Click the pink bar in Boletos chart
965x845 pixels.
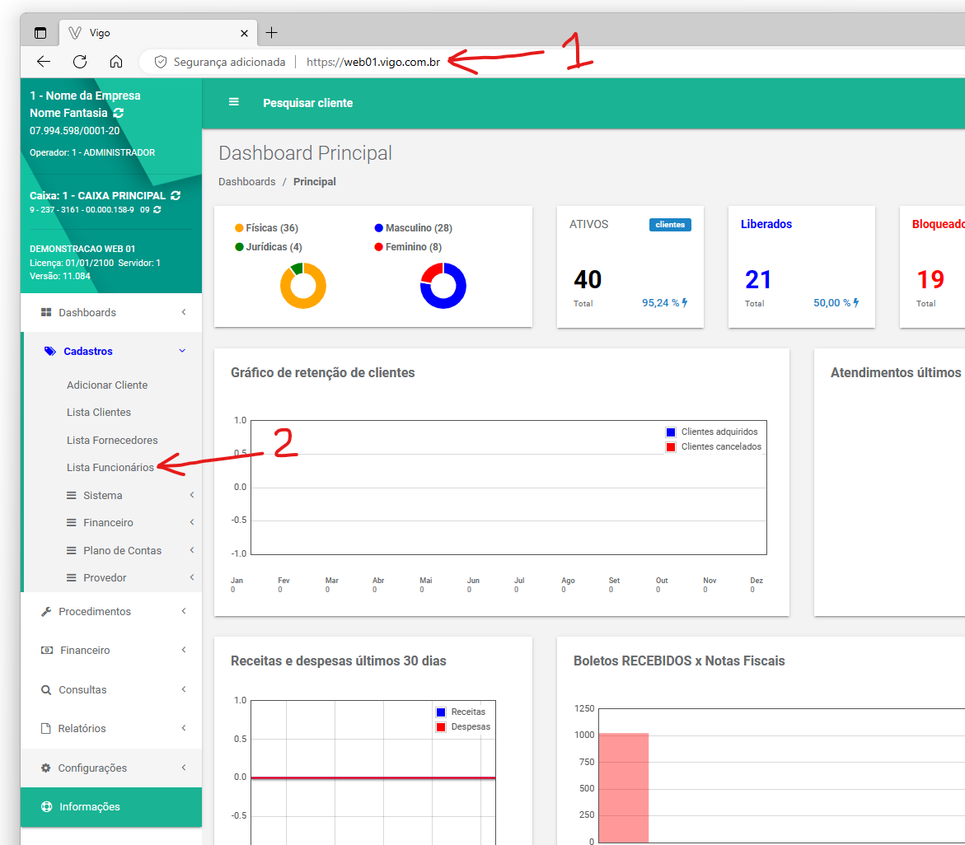624,788
